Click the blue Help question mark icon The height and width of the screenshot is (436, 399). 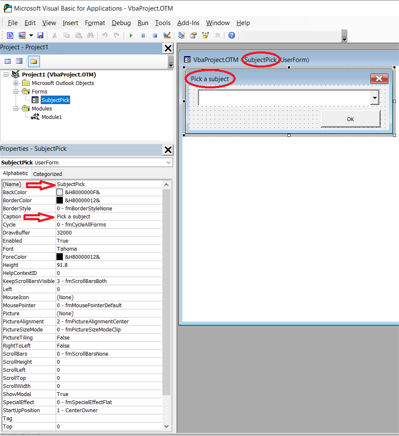pyautogui.click(x=231, y=35)
